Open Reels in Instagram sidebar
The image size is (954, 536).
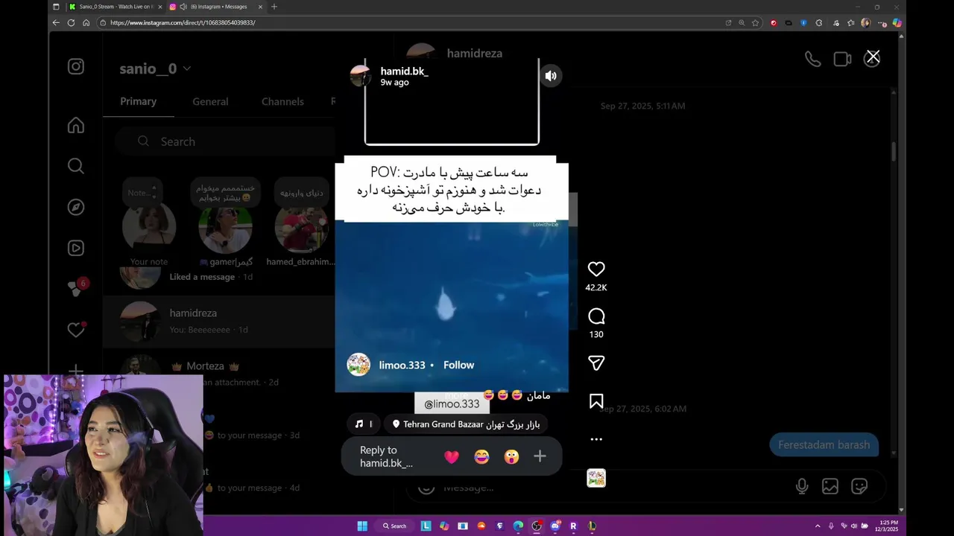tap(76, 248)
